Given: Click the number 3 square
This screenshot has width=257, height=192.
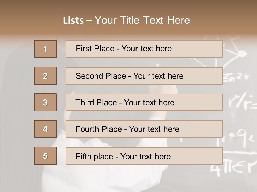Looking at the screenshot, I should tap(45, 102).
